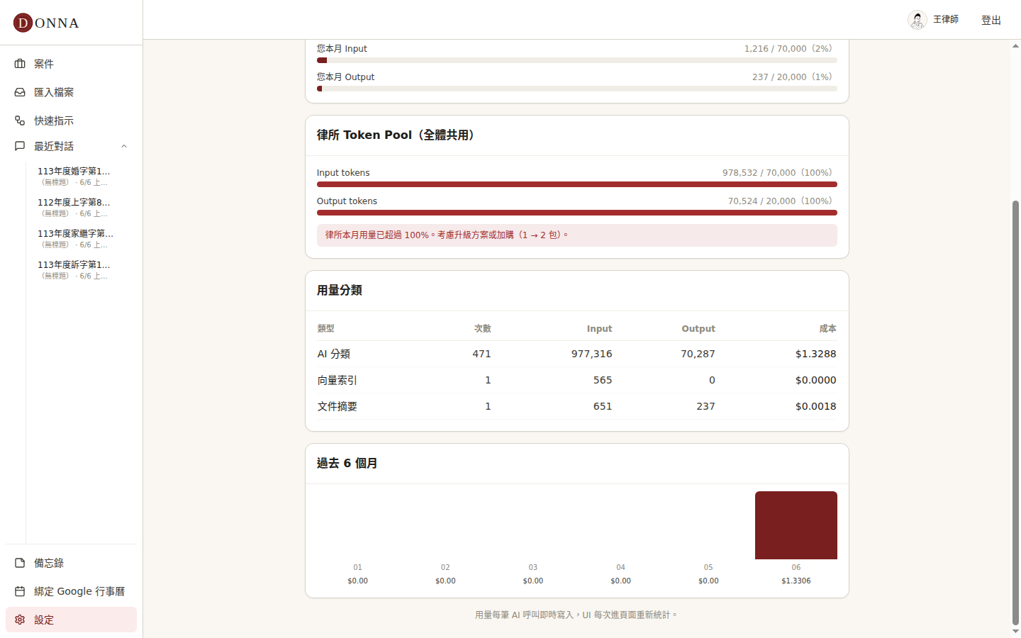Click the footer usage statistics note

click(577, 615)
